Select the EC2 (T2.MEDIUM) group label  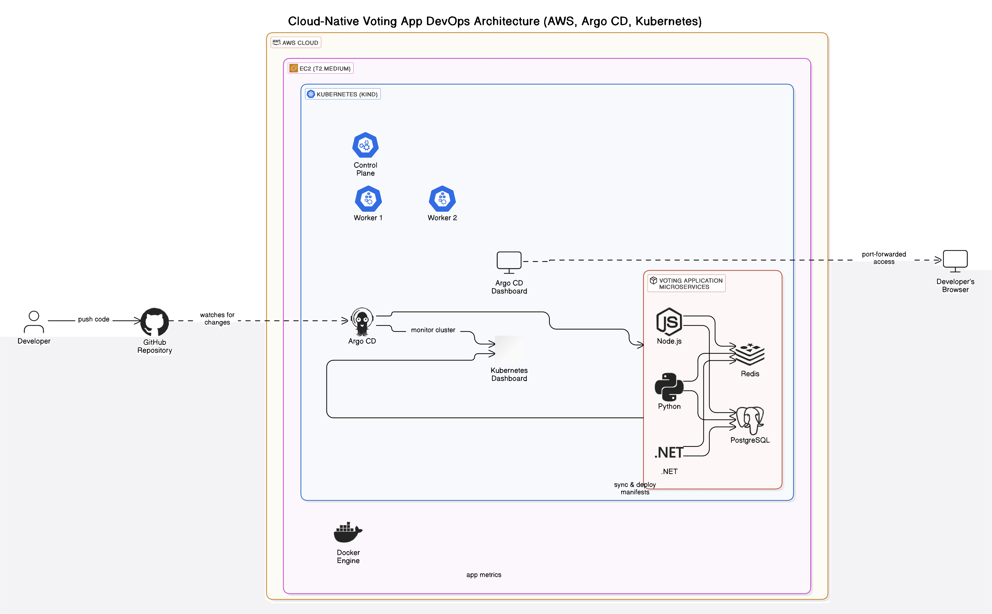[x=320, y=68]
